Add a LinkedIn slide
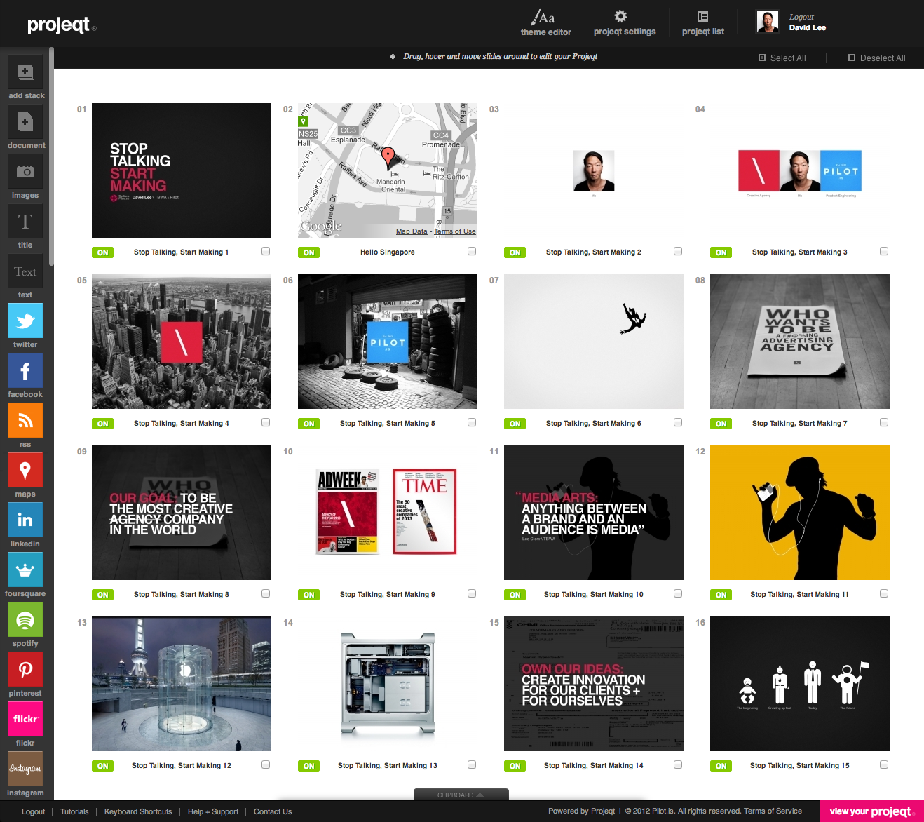 25,520
